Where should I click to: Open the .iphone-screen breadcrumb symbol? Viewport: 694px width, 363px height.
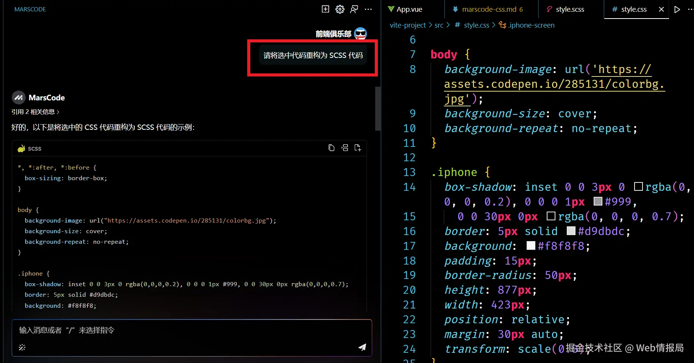[527, 25]
